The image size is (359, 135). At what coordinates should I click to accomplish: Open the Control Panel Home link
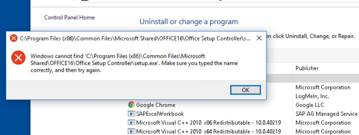point(69,17)
